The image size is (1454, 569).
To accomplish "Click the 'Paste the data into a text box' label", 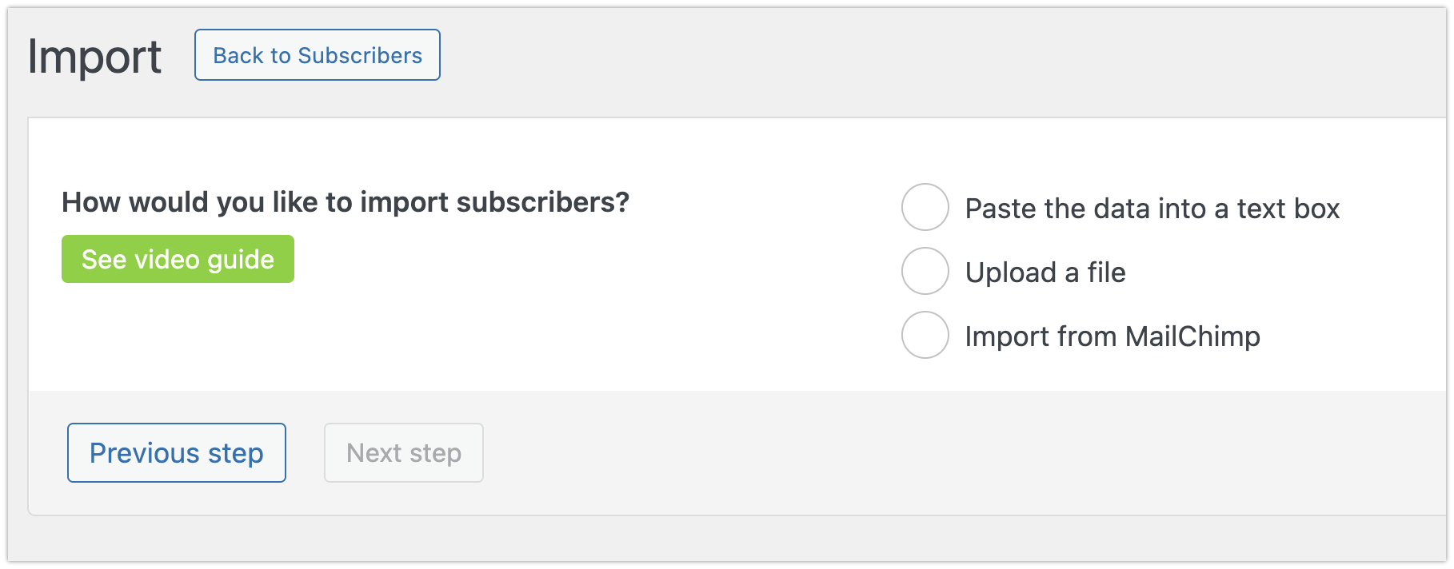I will click(x=1152, y=209).
